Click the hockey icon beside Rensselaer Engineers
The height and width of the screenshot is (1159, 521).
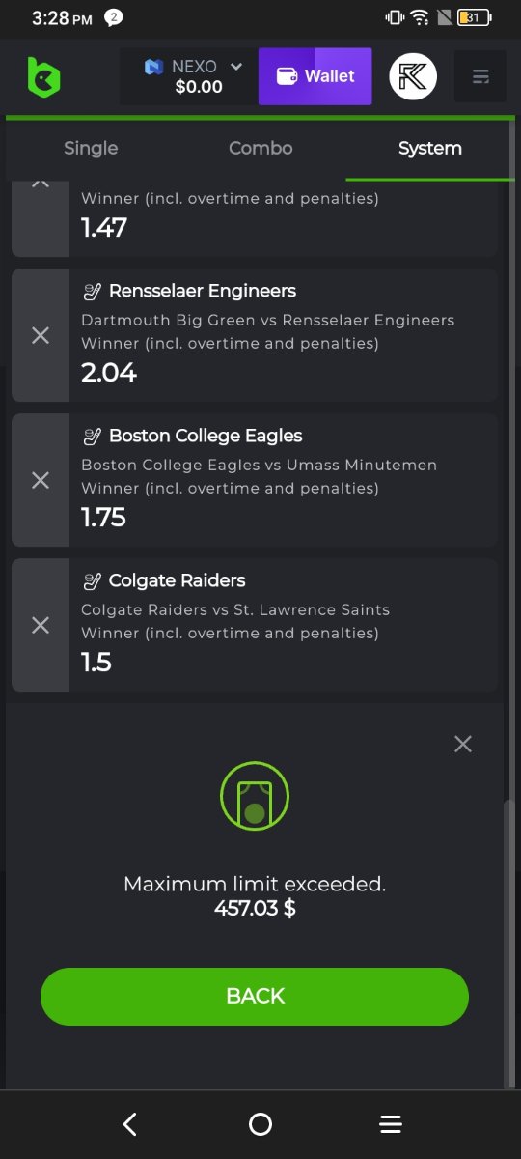pos(92,291)
